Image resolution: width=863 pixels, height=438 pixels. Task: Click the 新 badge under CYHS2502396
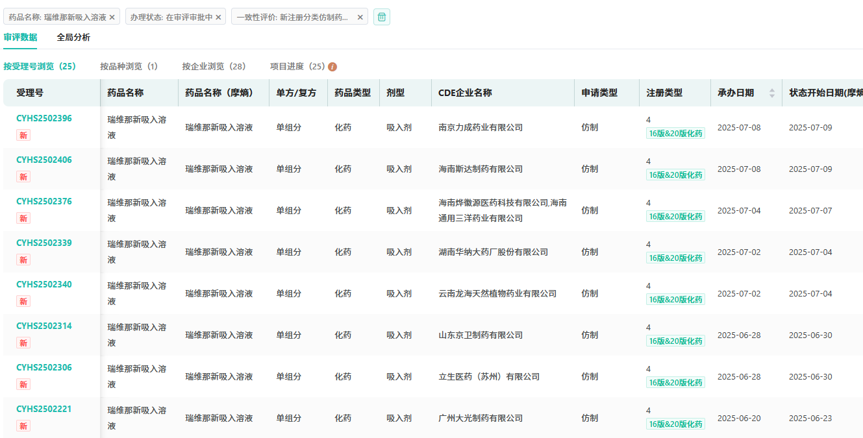point(23,135)
